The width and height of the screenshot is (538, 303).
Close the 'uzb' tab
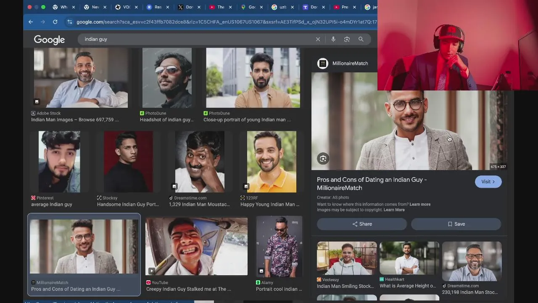[293, 7]
